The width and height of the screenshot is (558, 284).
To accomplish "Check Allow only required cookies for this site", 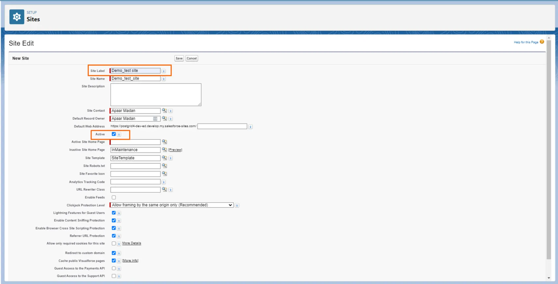I will coord(114,244).
